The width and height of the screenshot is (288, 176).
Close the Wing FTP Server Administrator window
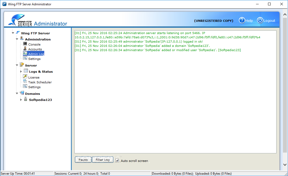(281, 4)
